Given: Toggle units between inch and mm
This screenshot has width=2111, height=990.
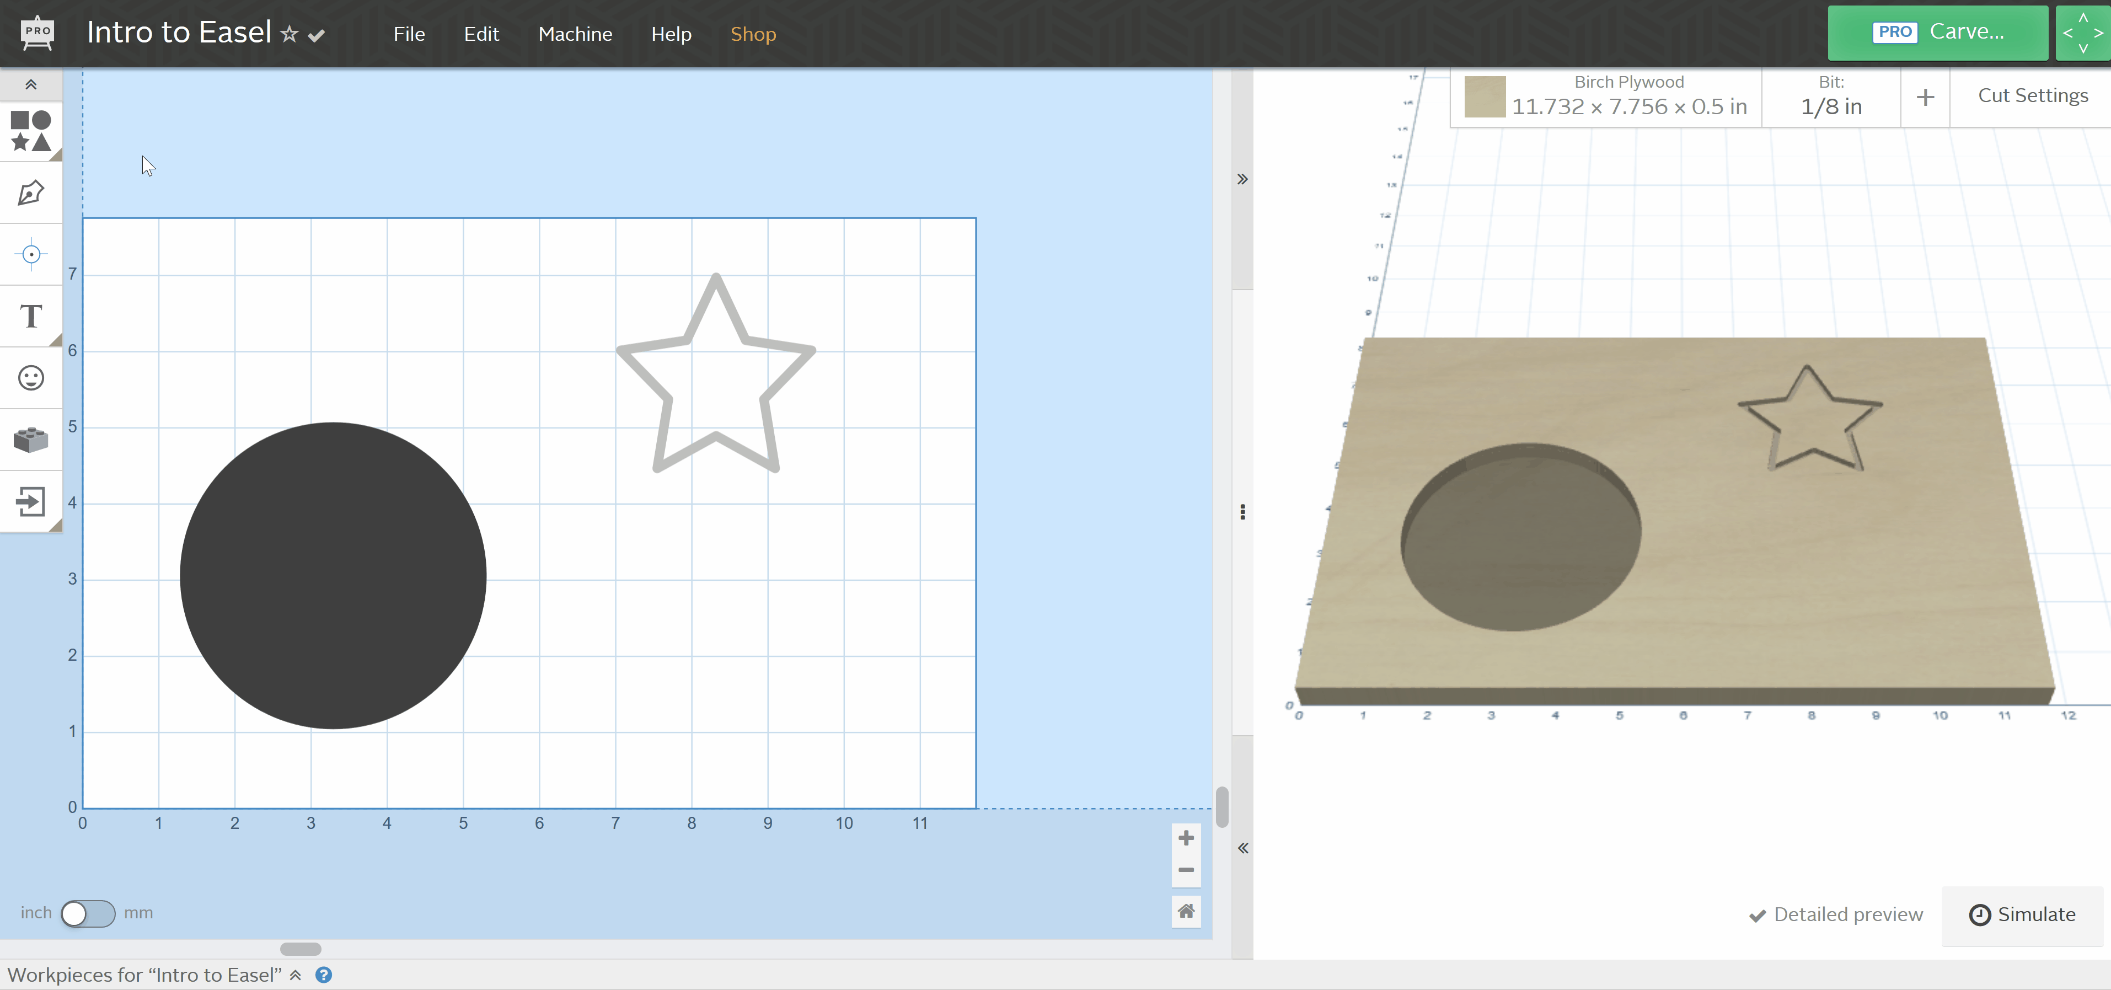Looking at the screenshot, I should point(88,913).
